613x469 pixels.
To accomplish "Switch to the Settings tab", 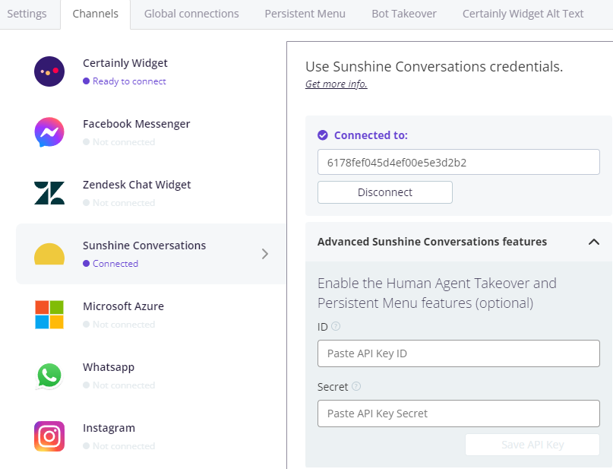I will 27,14.
